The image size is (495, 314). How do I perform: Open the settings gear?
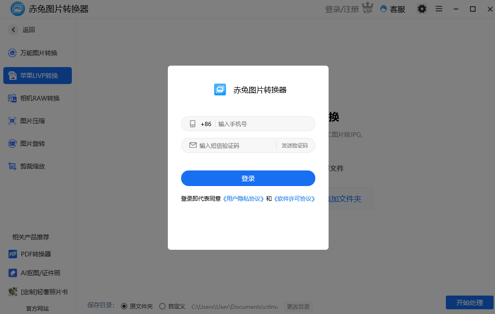(422, 8)
